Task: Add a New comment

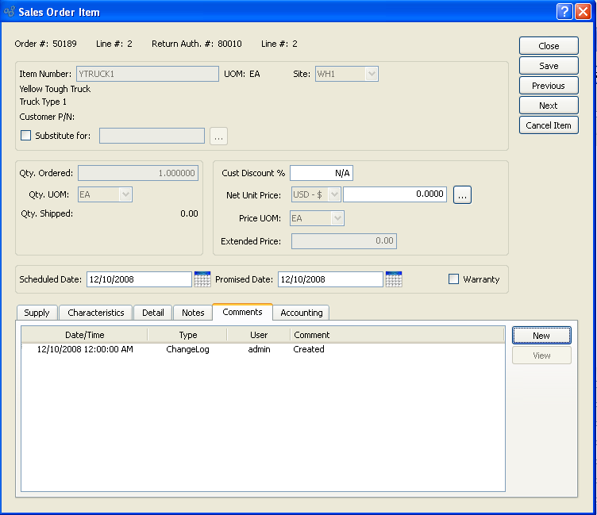Action: [x=541, y=336]
